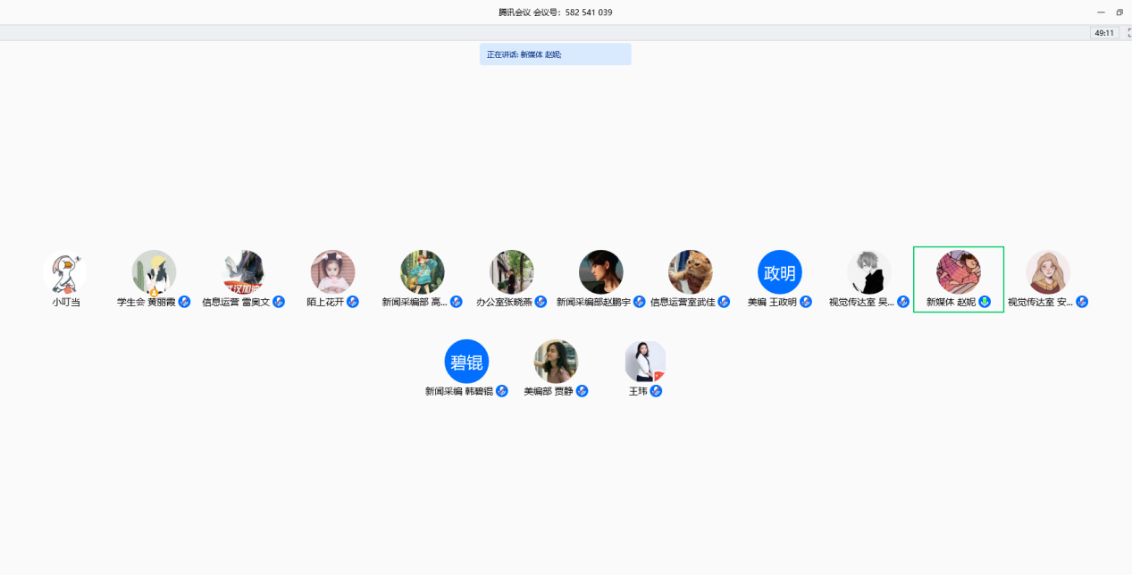
Task: Click the mic status icon for 信息运营室武佳
Action: tap(724, 302)
